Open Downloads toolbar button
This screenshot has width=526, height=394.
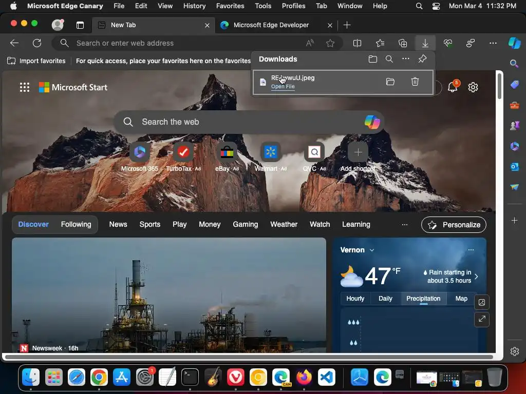425,43
